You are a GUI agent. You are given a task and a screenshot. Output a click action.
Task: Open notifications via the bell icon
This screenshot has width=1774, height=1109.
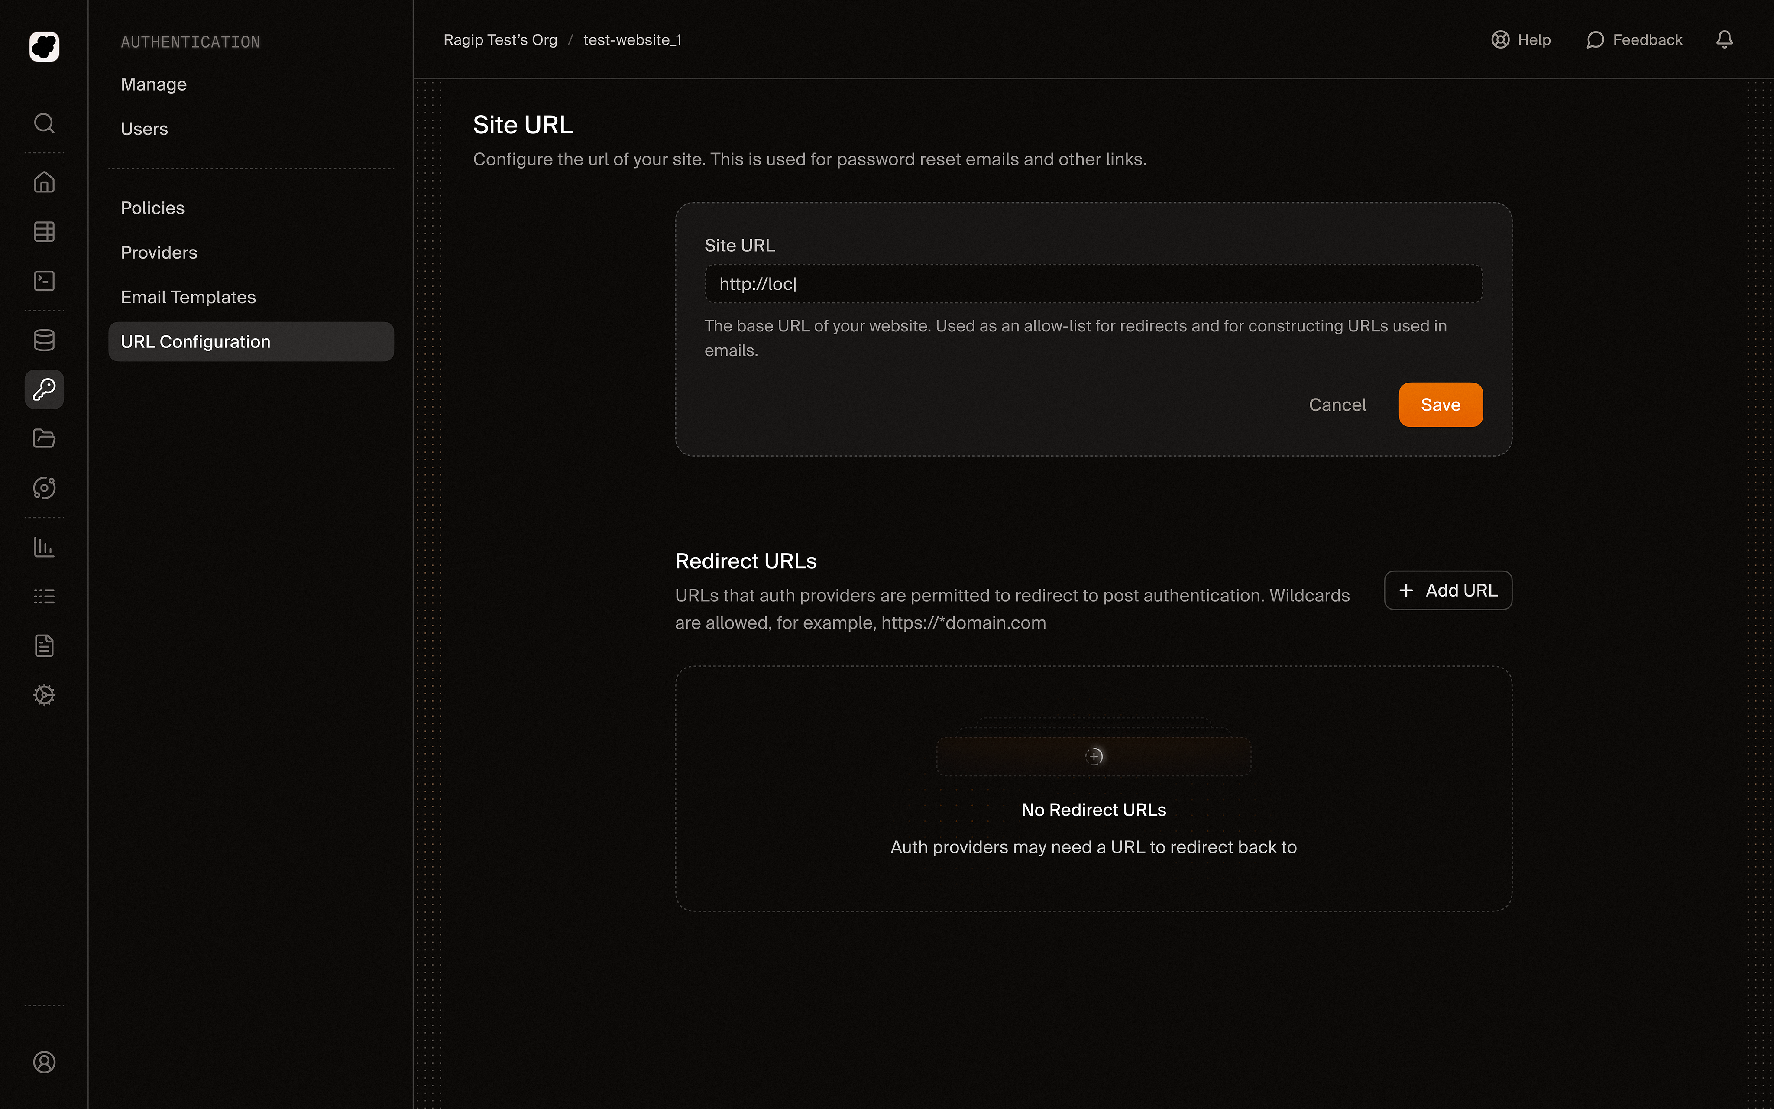1724,39
